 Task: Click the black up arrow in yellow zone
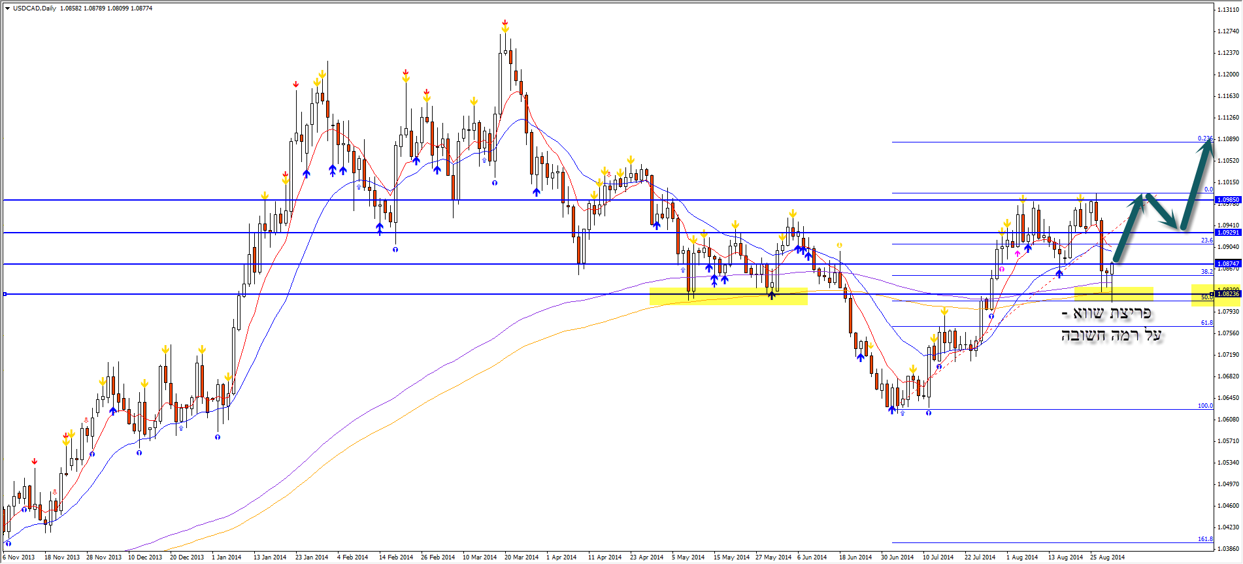[772, 295]
